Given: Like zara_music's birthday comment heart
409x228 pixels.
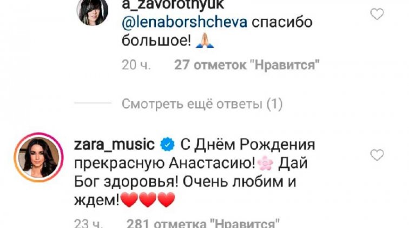Looking at the screenshot, I should click(377, 155).
